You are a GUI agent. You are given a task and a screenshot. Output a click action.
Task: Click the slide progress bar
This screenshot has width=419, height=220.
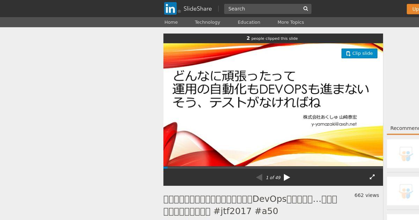273,168
